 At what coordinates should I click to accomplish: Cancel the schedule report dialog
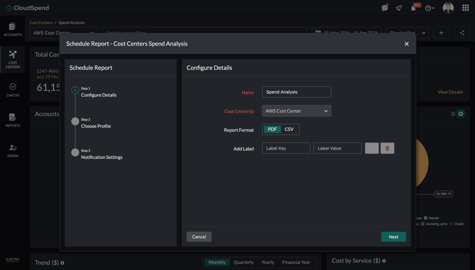(x=199, y=237)
